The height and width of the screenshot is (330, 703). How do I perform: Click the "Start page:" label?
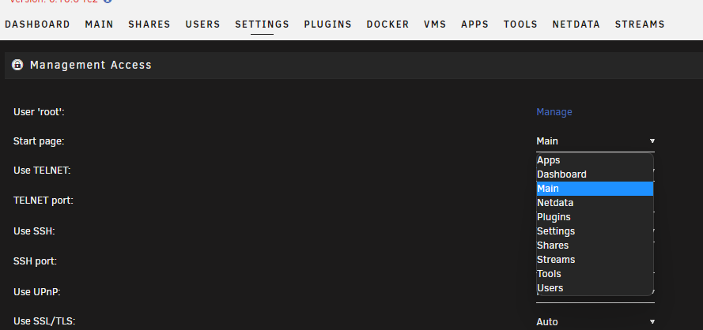pyautogui.click(x=39, y=141)
